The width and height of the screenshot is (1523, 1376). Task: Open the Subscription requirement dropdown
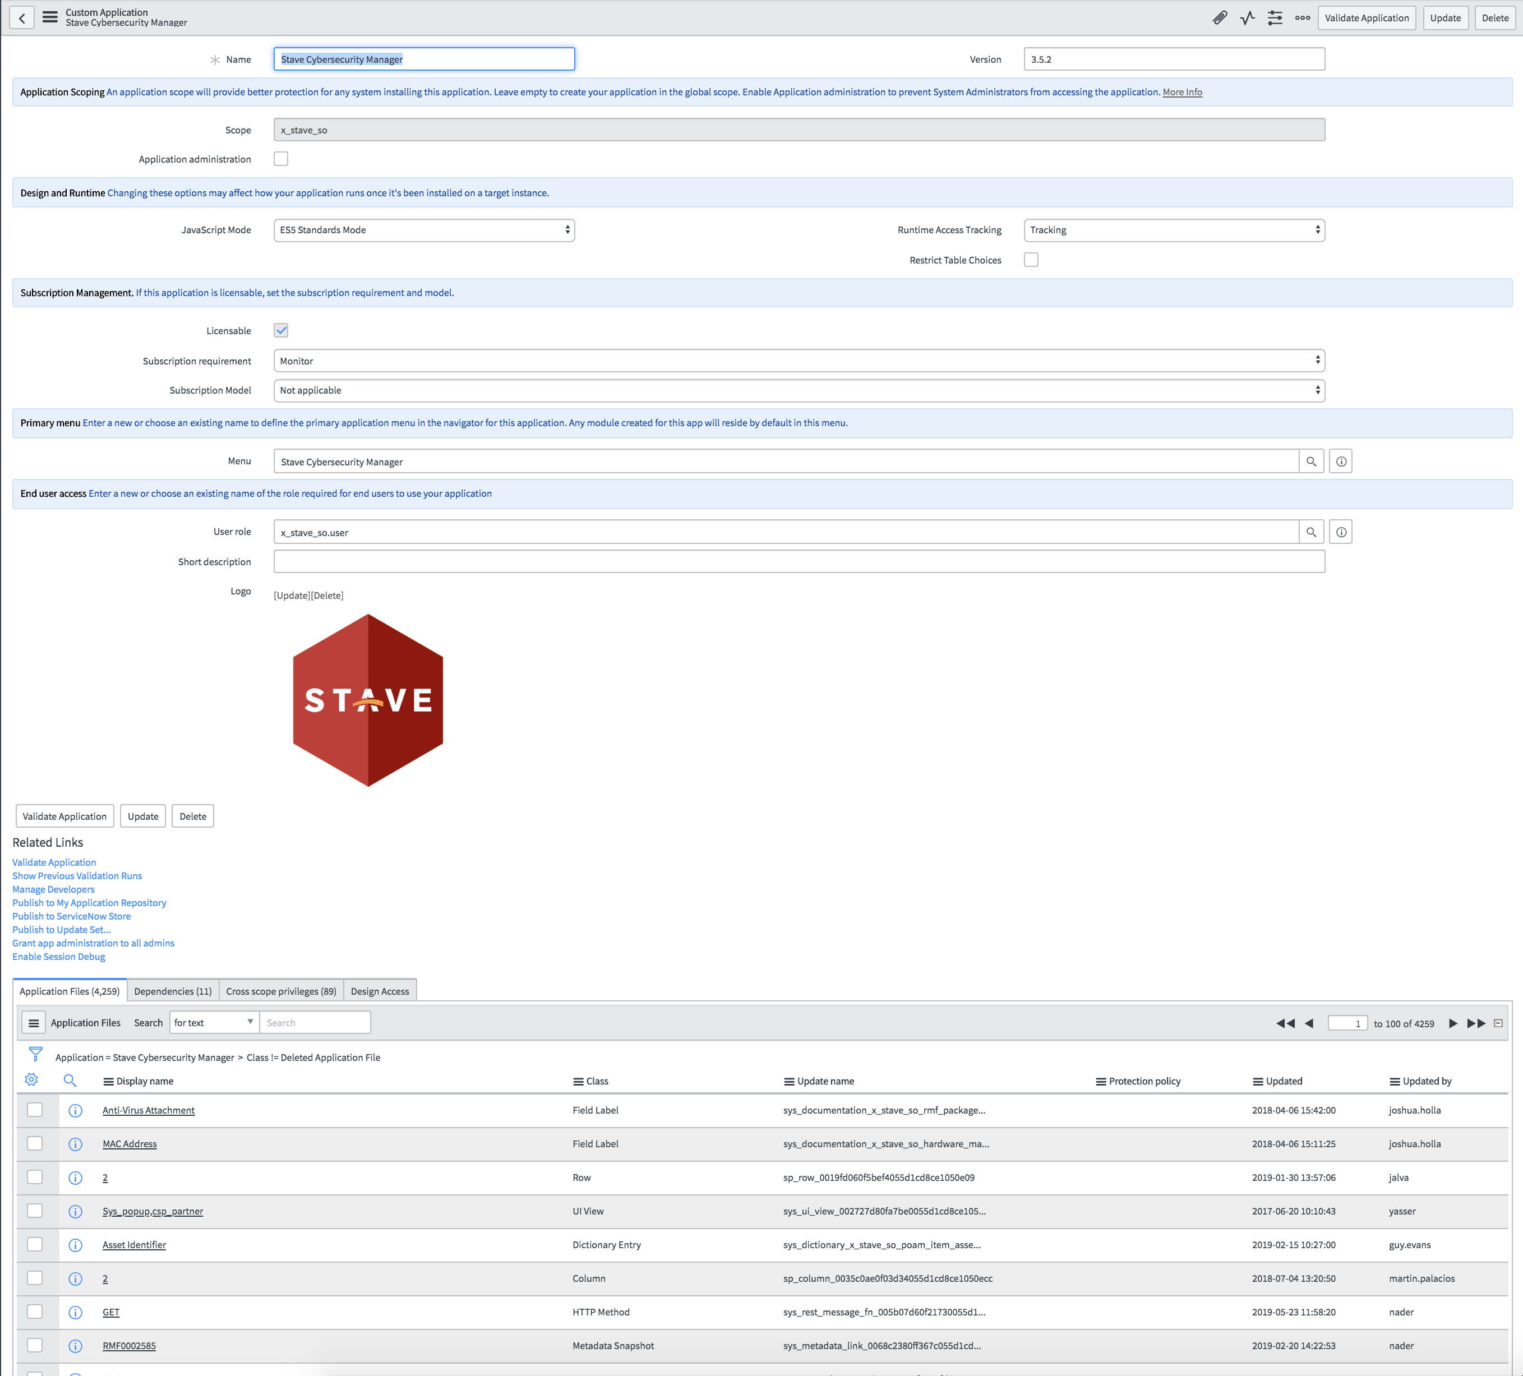click(x=799, y=361)
